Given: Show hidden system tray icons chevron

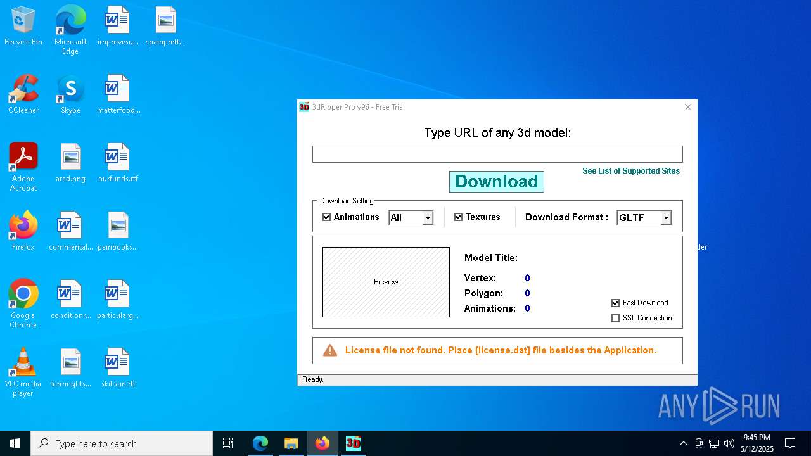Looking at the screenshot, I should pos(683,443).
